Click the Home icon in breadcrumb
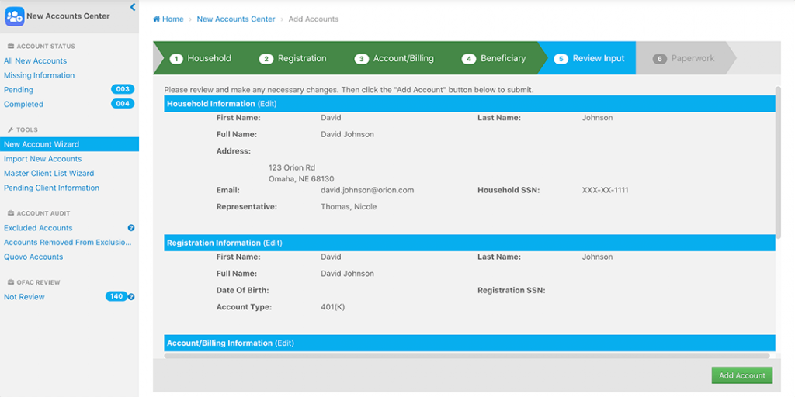Screen dimensions: 795x397 point(157,19)
